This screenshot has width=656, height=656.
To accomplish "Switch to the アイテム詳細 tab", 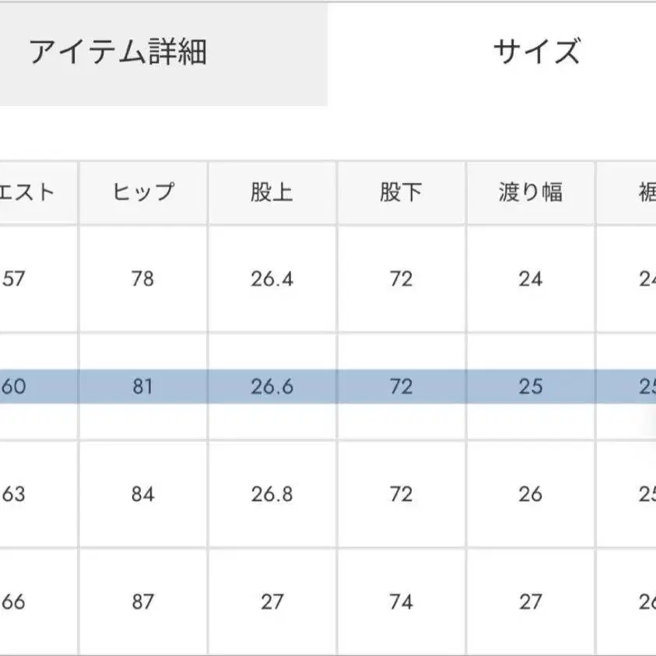I will pos(118,53).
